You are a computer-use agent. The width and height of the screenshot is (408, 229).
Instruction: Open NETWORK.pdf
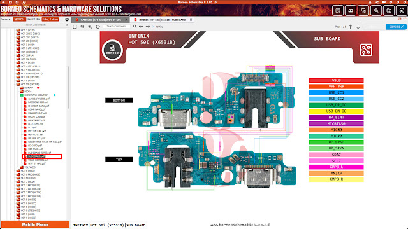pos(36,135)
